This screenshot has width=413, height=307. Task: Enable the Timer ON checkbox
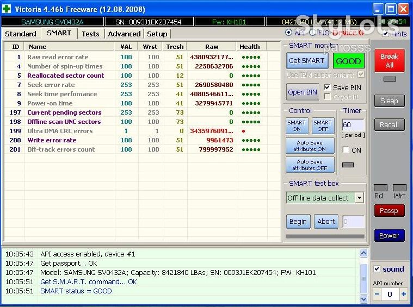coord(346,149)
